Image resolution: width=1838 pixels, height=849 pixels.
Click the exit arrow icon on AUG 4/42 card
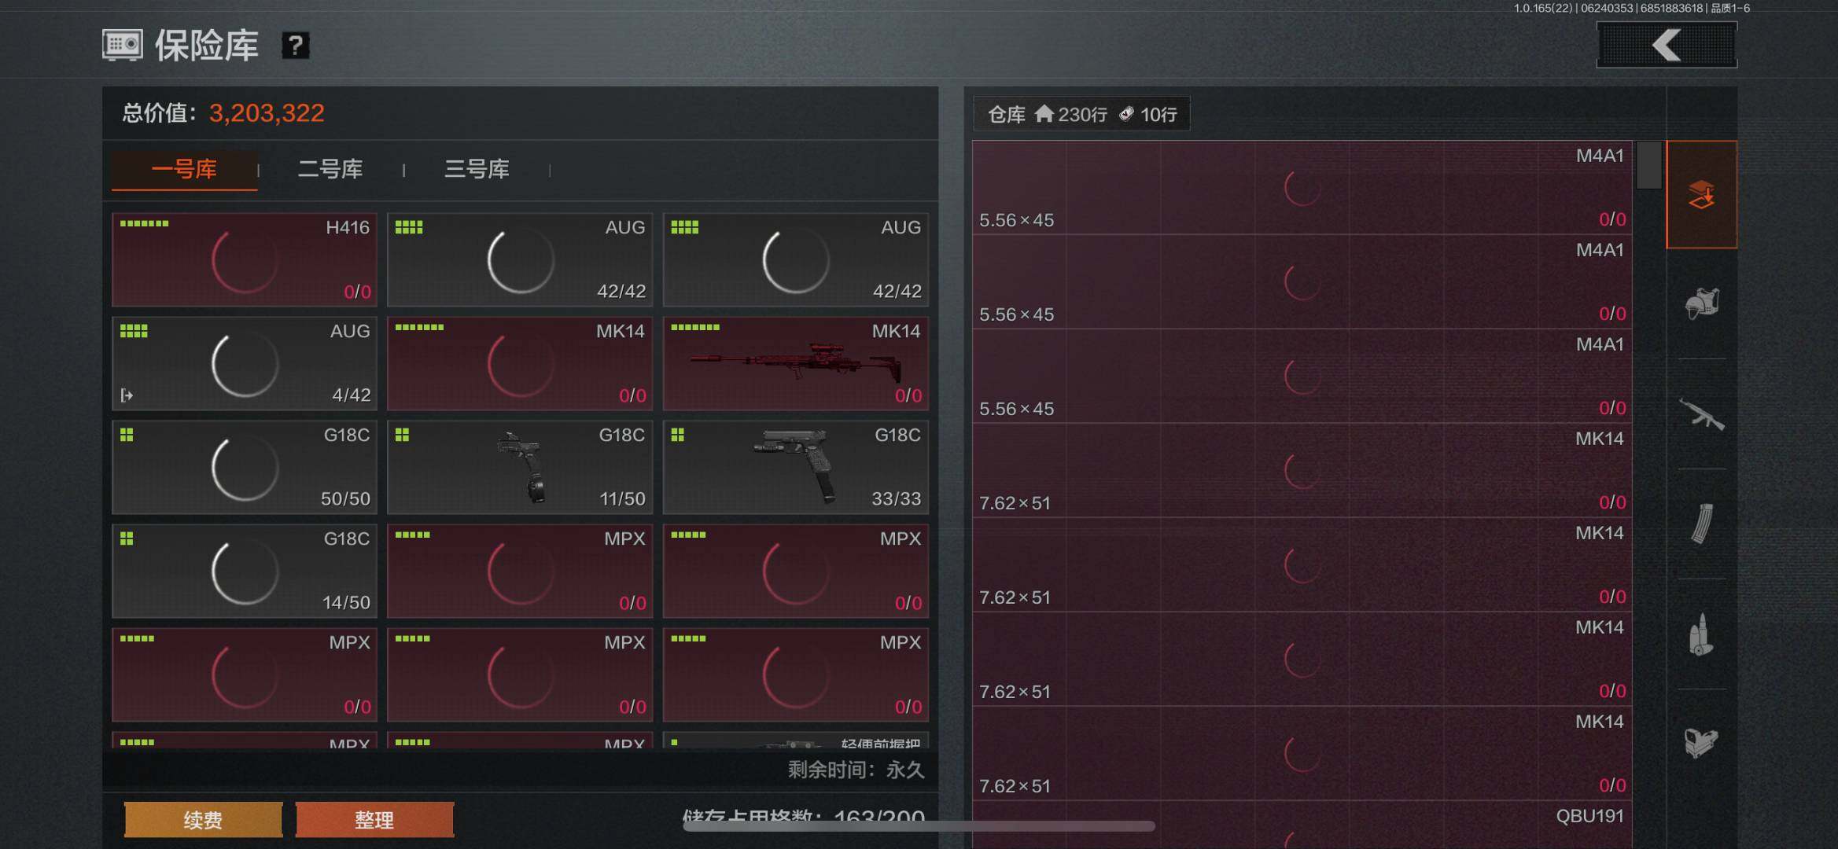tap(127, 395)
